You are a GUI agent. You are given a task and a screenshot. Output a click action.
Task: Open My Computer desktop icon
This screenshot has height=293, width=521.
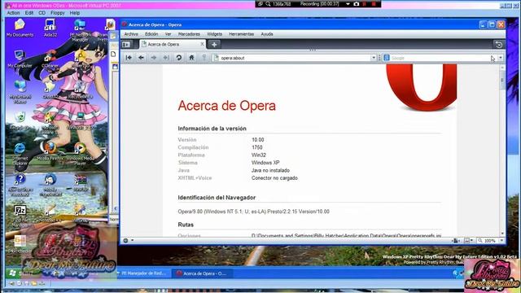[20, 59]
